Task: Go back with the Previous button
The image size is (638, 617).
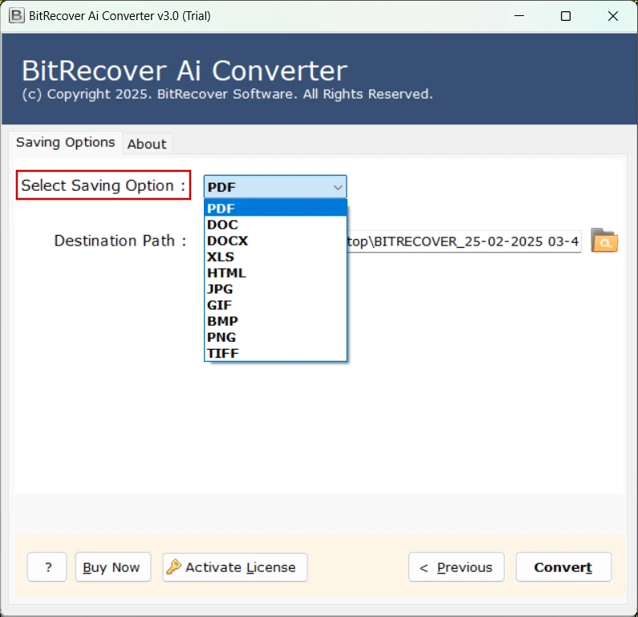Action: [456, 567]
